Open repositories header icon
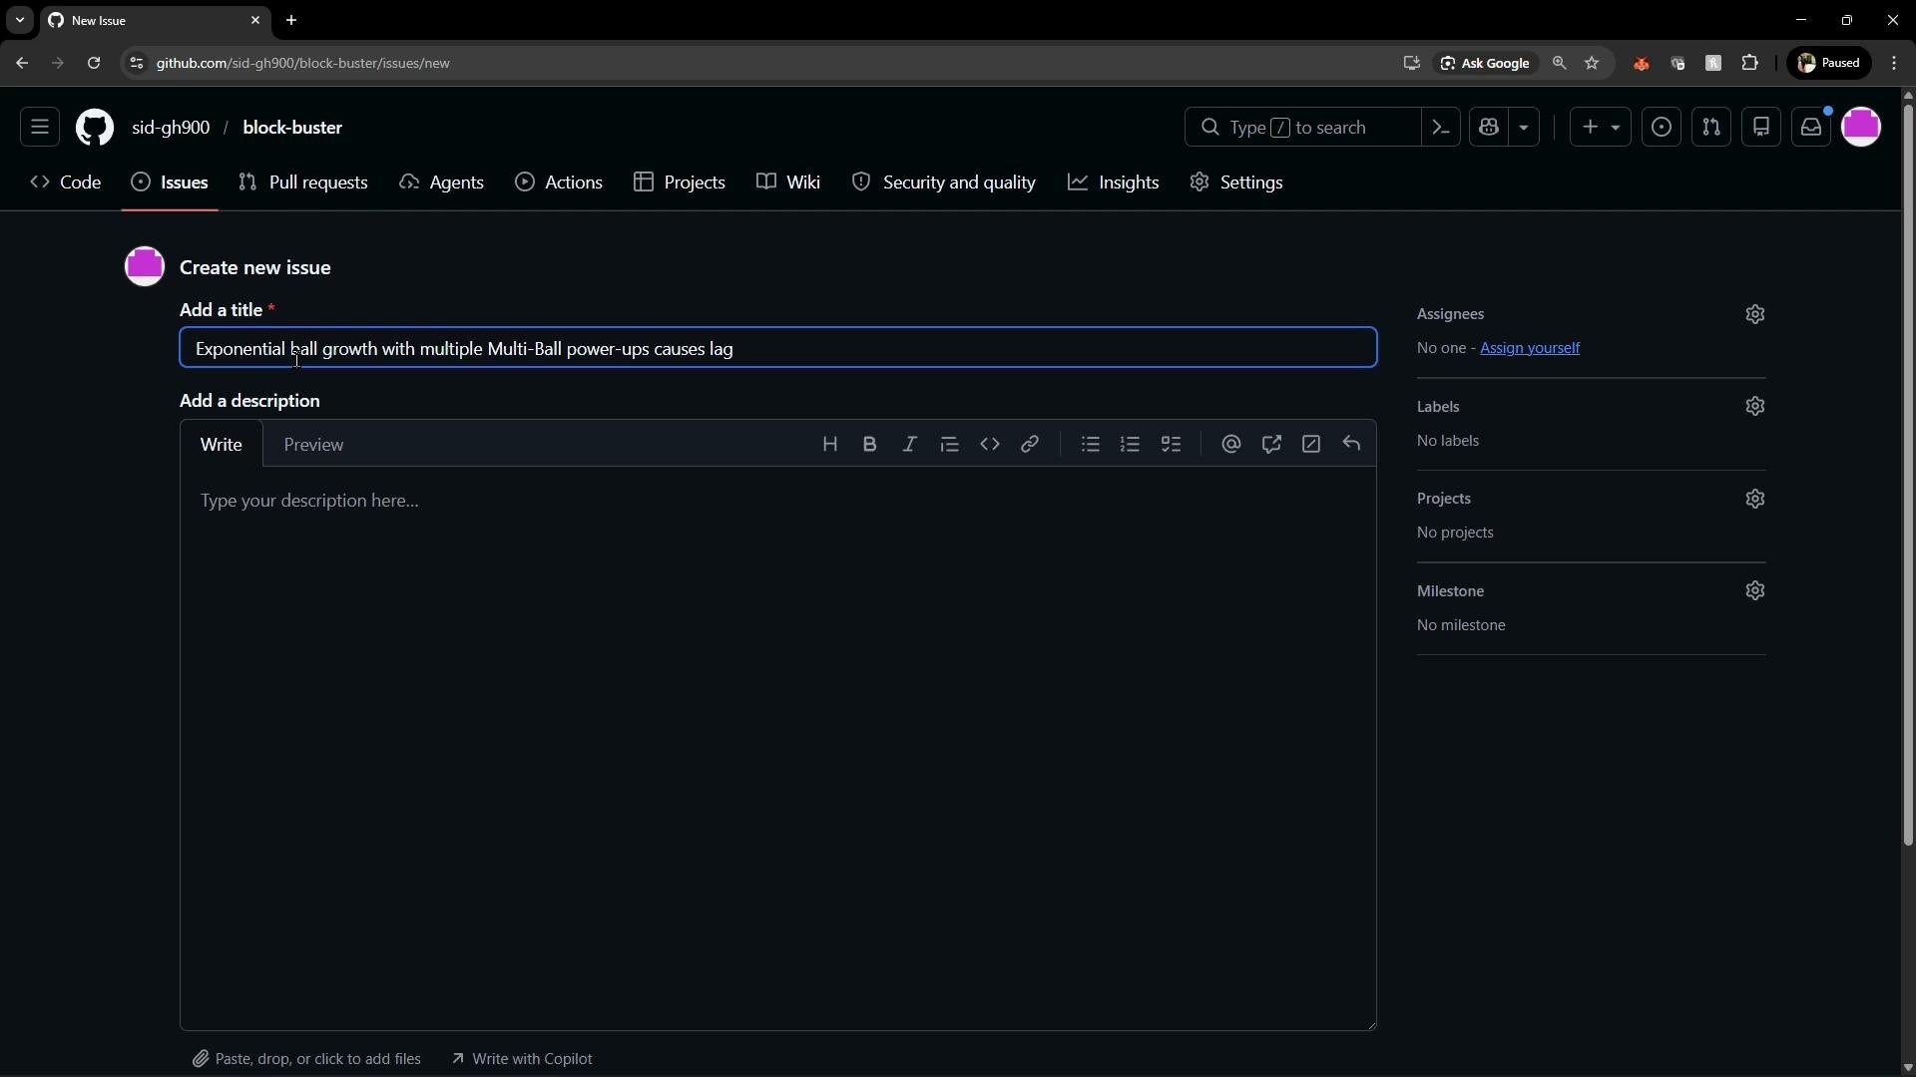Viewport: 1916px width, 1077px height. (1761, 128)
